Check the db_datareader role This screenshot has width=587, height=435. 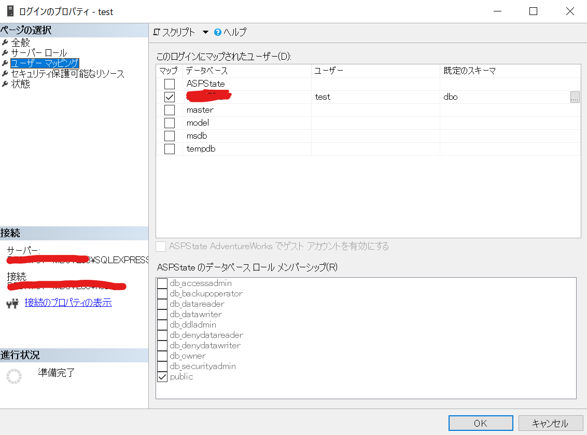[162, 304]
